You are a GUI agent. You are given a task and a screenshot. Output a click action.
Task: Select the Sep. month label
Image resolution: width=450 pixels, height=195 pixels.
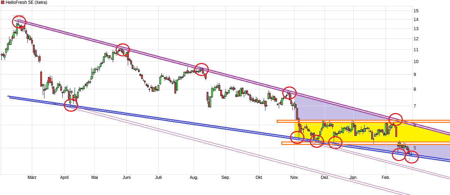pyautogui.click(x=226, y=177)
